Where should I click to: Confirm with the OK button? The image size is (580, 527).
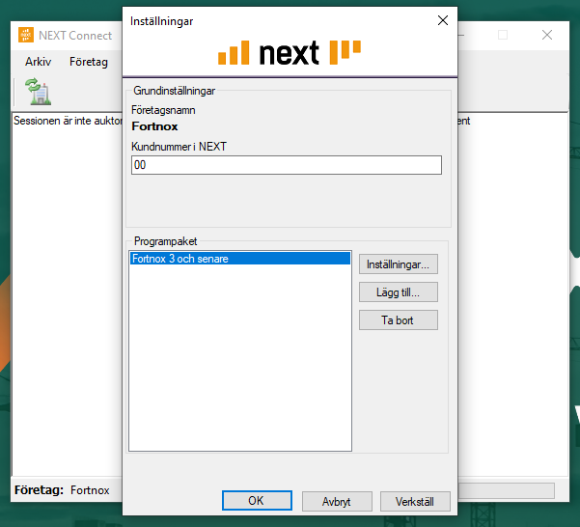[x=257, y=500]
